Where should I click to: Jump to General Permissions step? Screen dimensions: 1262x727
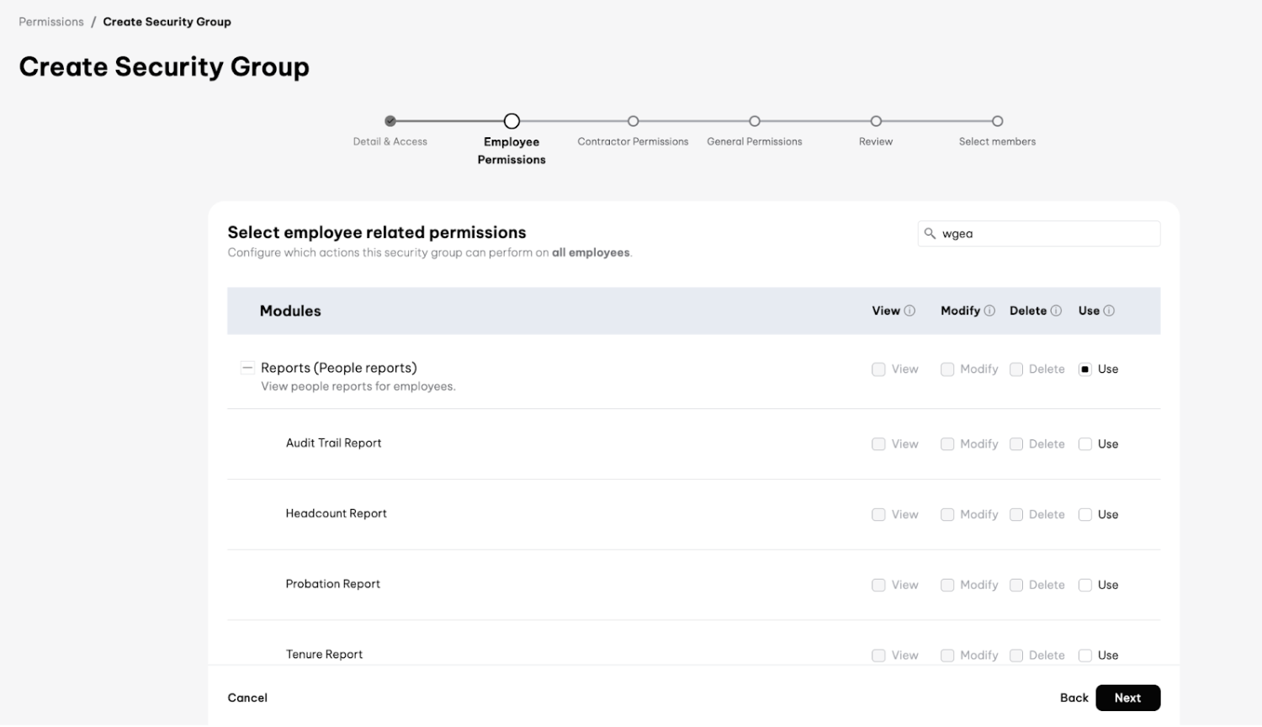[x=755, y=121]
